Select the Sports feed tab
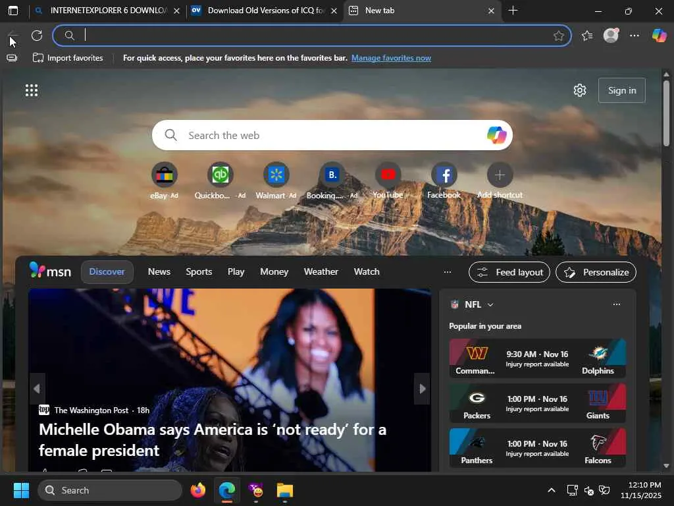The width and height of the screenshot is (674, 506). pos(199,272)
